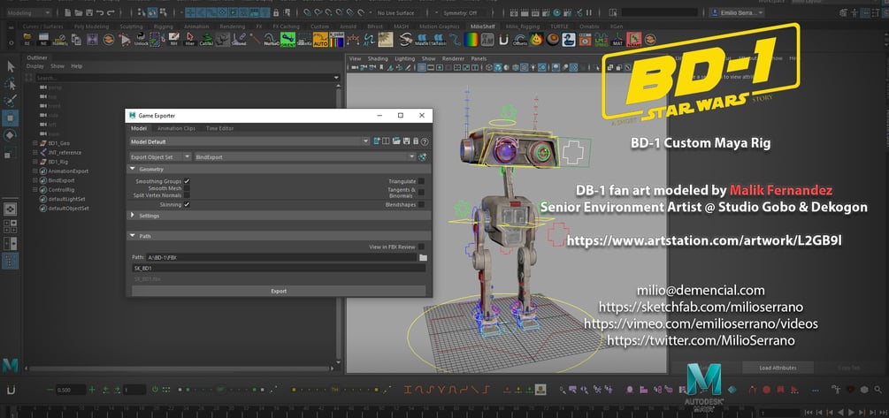Click the Hier shelf icon
Viewport: 889px width, 418px height.
[190, 39]
